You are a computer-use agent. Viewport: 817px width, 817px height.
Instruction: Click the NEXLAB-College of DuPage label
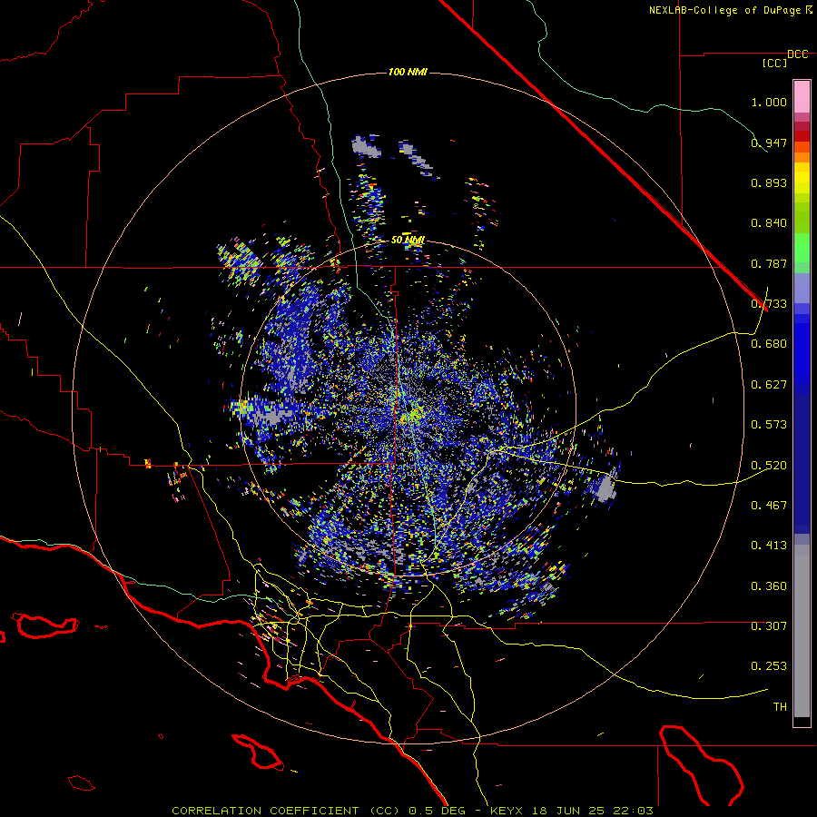[x=730, y=10]
